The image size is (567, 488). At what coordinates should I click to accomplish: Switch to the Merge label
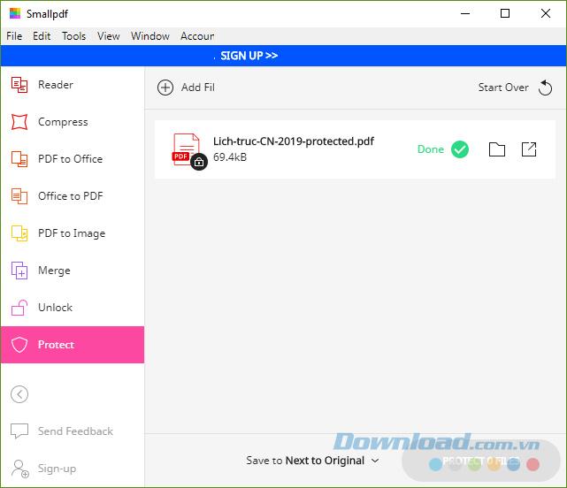(54, 271)
